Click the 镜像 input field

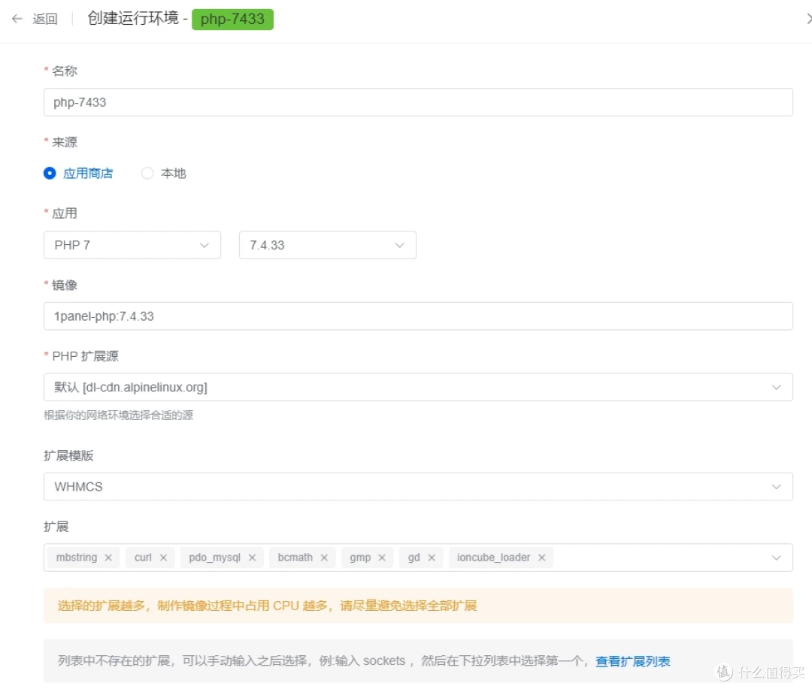pyautogui.click(x=417, y=316)
